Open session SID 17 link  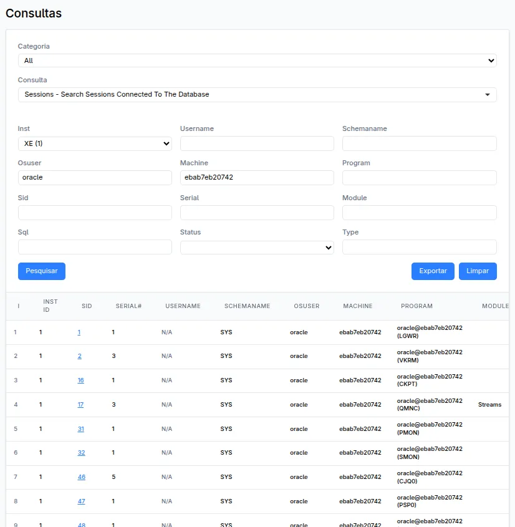pos(80,405)
